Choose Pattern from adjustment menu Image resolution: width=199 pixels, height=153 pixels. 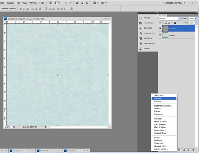click(x=164, y=101)
